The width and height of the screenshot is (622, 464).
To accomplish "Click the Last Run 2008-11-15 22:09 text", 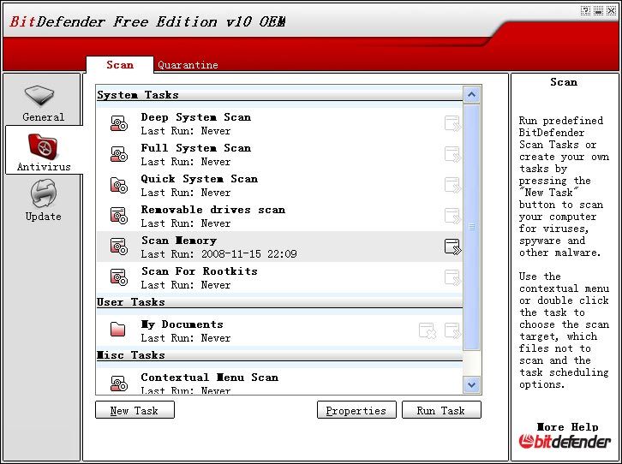I will 219,254.
